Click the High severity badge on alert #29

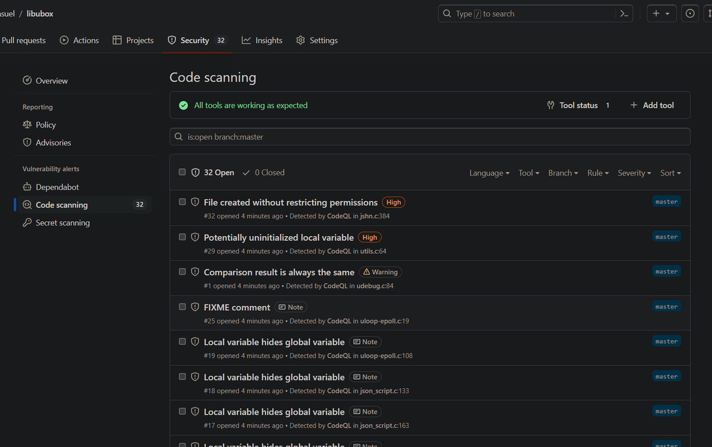[370, 237]
